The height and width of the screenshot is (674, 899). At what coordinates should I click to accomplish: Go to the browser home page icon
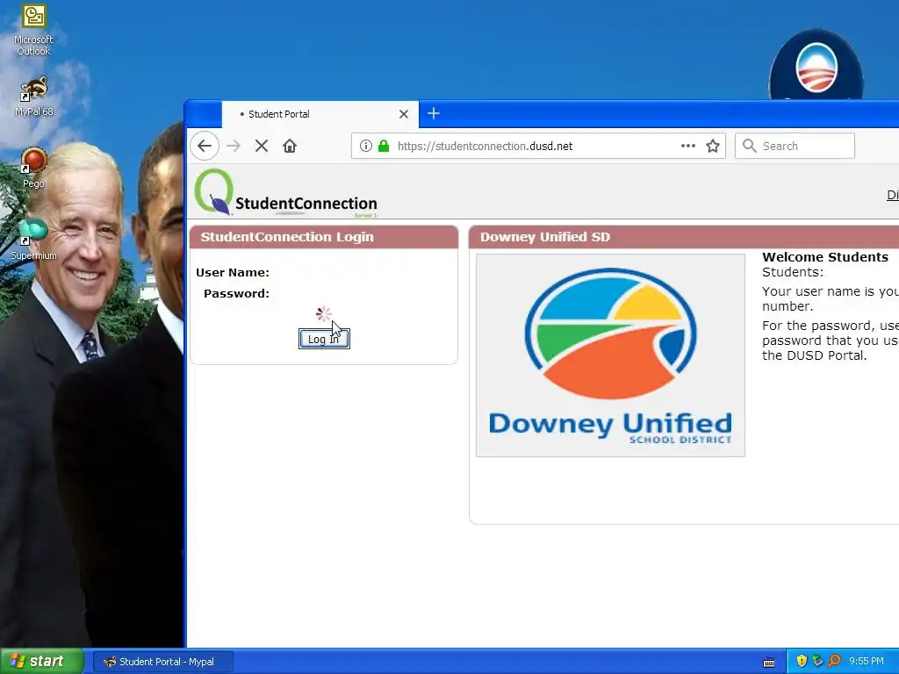tap(290, 146)
